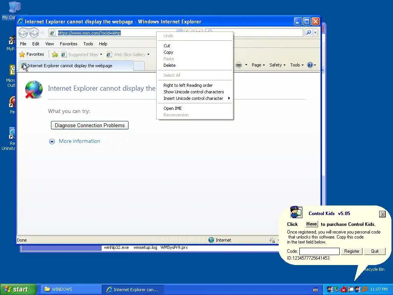Click the Forward navigation arrow
393x295 pixels.
tap(34, 33)
